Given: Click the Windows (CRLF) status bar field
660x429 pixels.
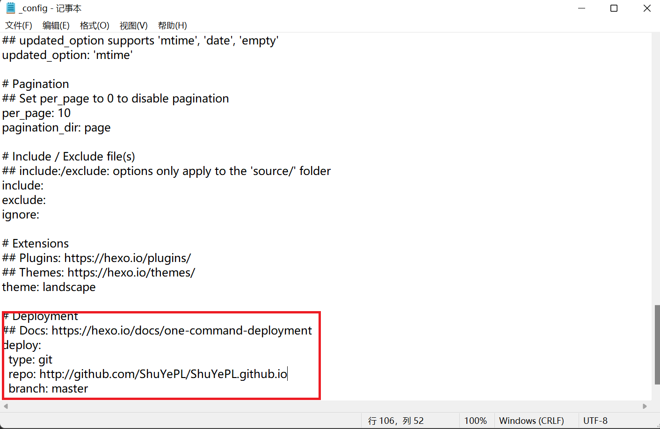Looking at the screenshot, I should tap(531, 421).
